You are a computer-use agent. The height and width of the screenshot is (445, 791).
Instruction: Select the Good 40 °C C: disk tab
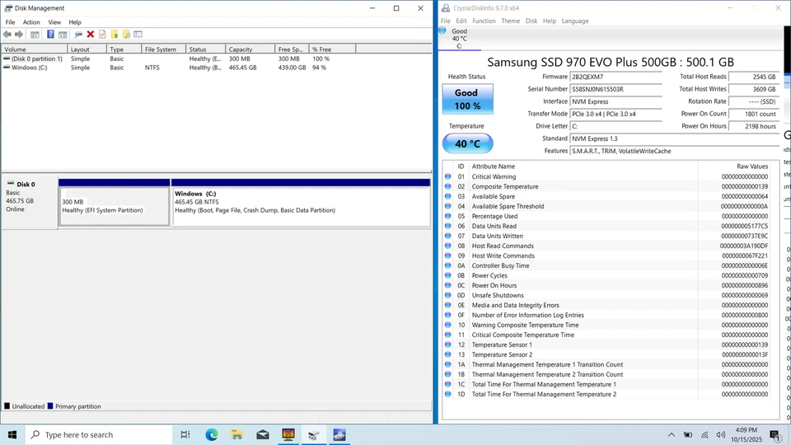click(x=459, y=39)
